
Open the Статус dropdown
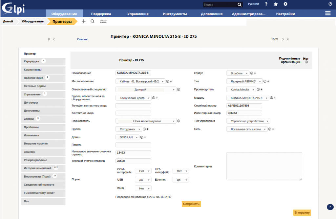point(238,73)
